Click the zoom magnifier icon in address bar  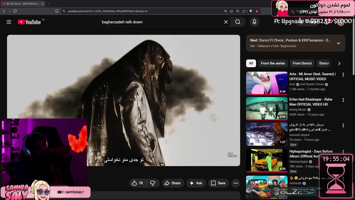point(238,11)
